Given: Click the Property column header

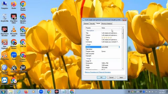Looking at the screenshot, I should pos(93,28).
